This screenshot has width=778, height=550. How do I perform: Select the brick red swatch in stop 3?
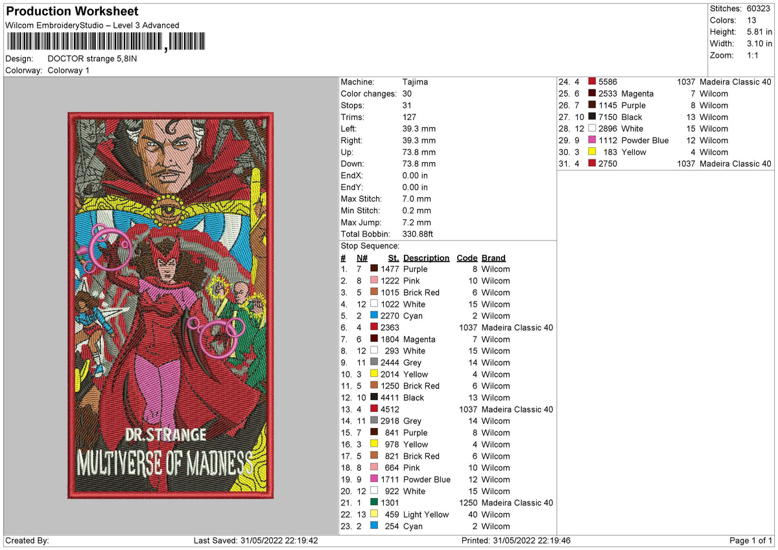click(374, 293)
